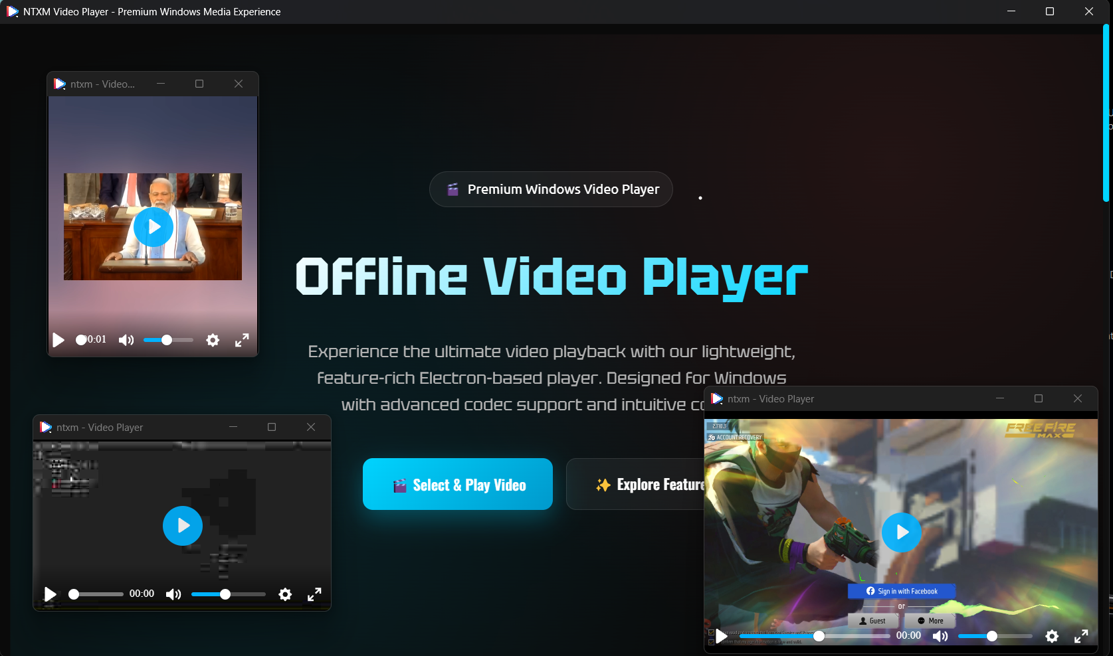Open settings gear in Free Fire player
This screenshot has height=656, width=1113.
[1052, 636]
